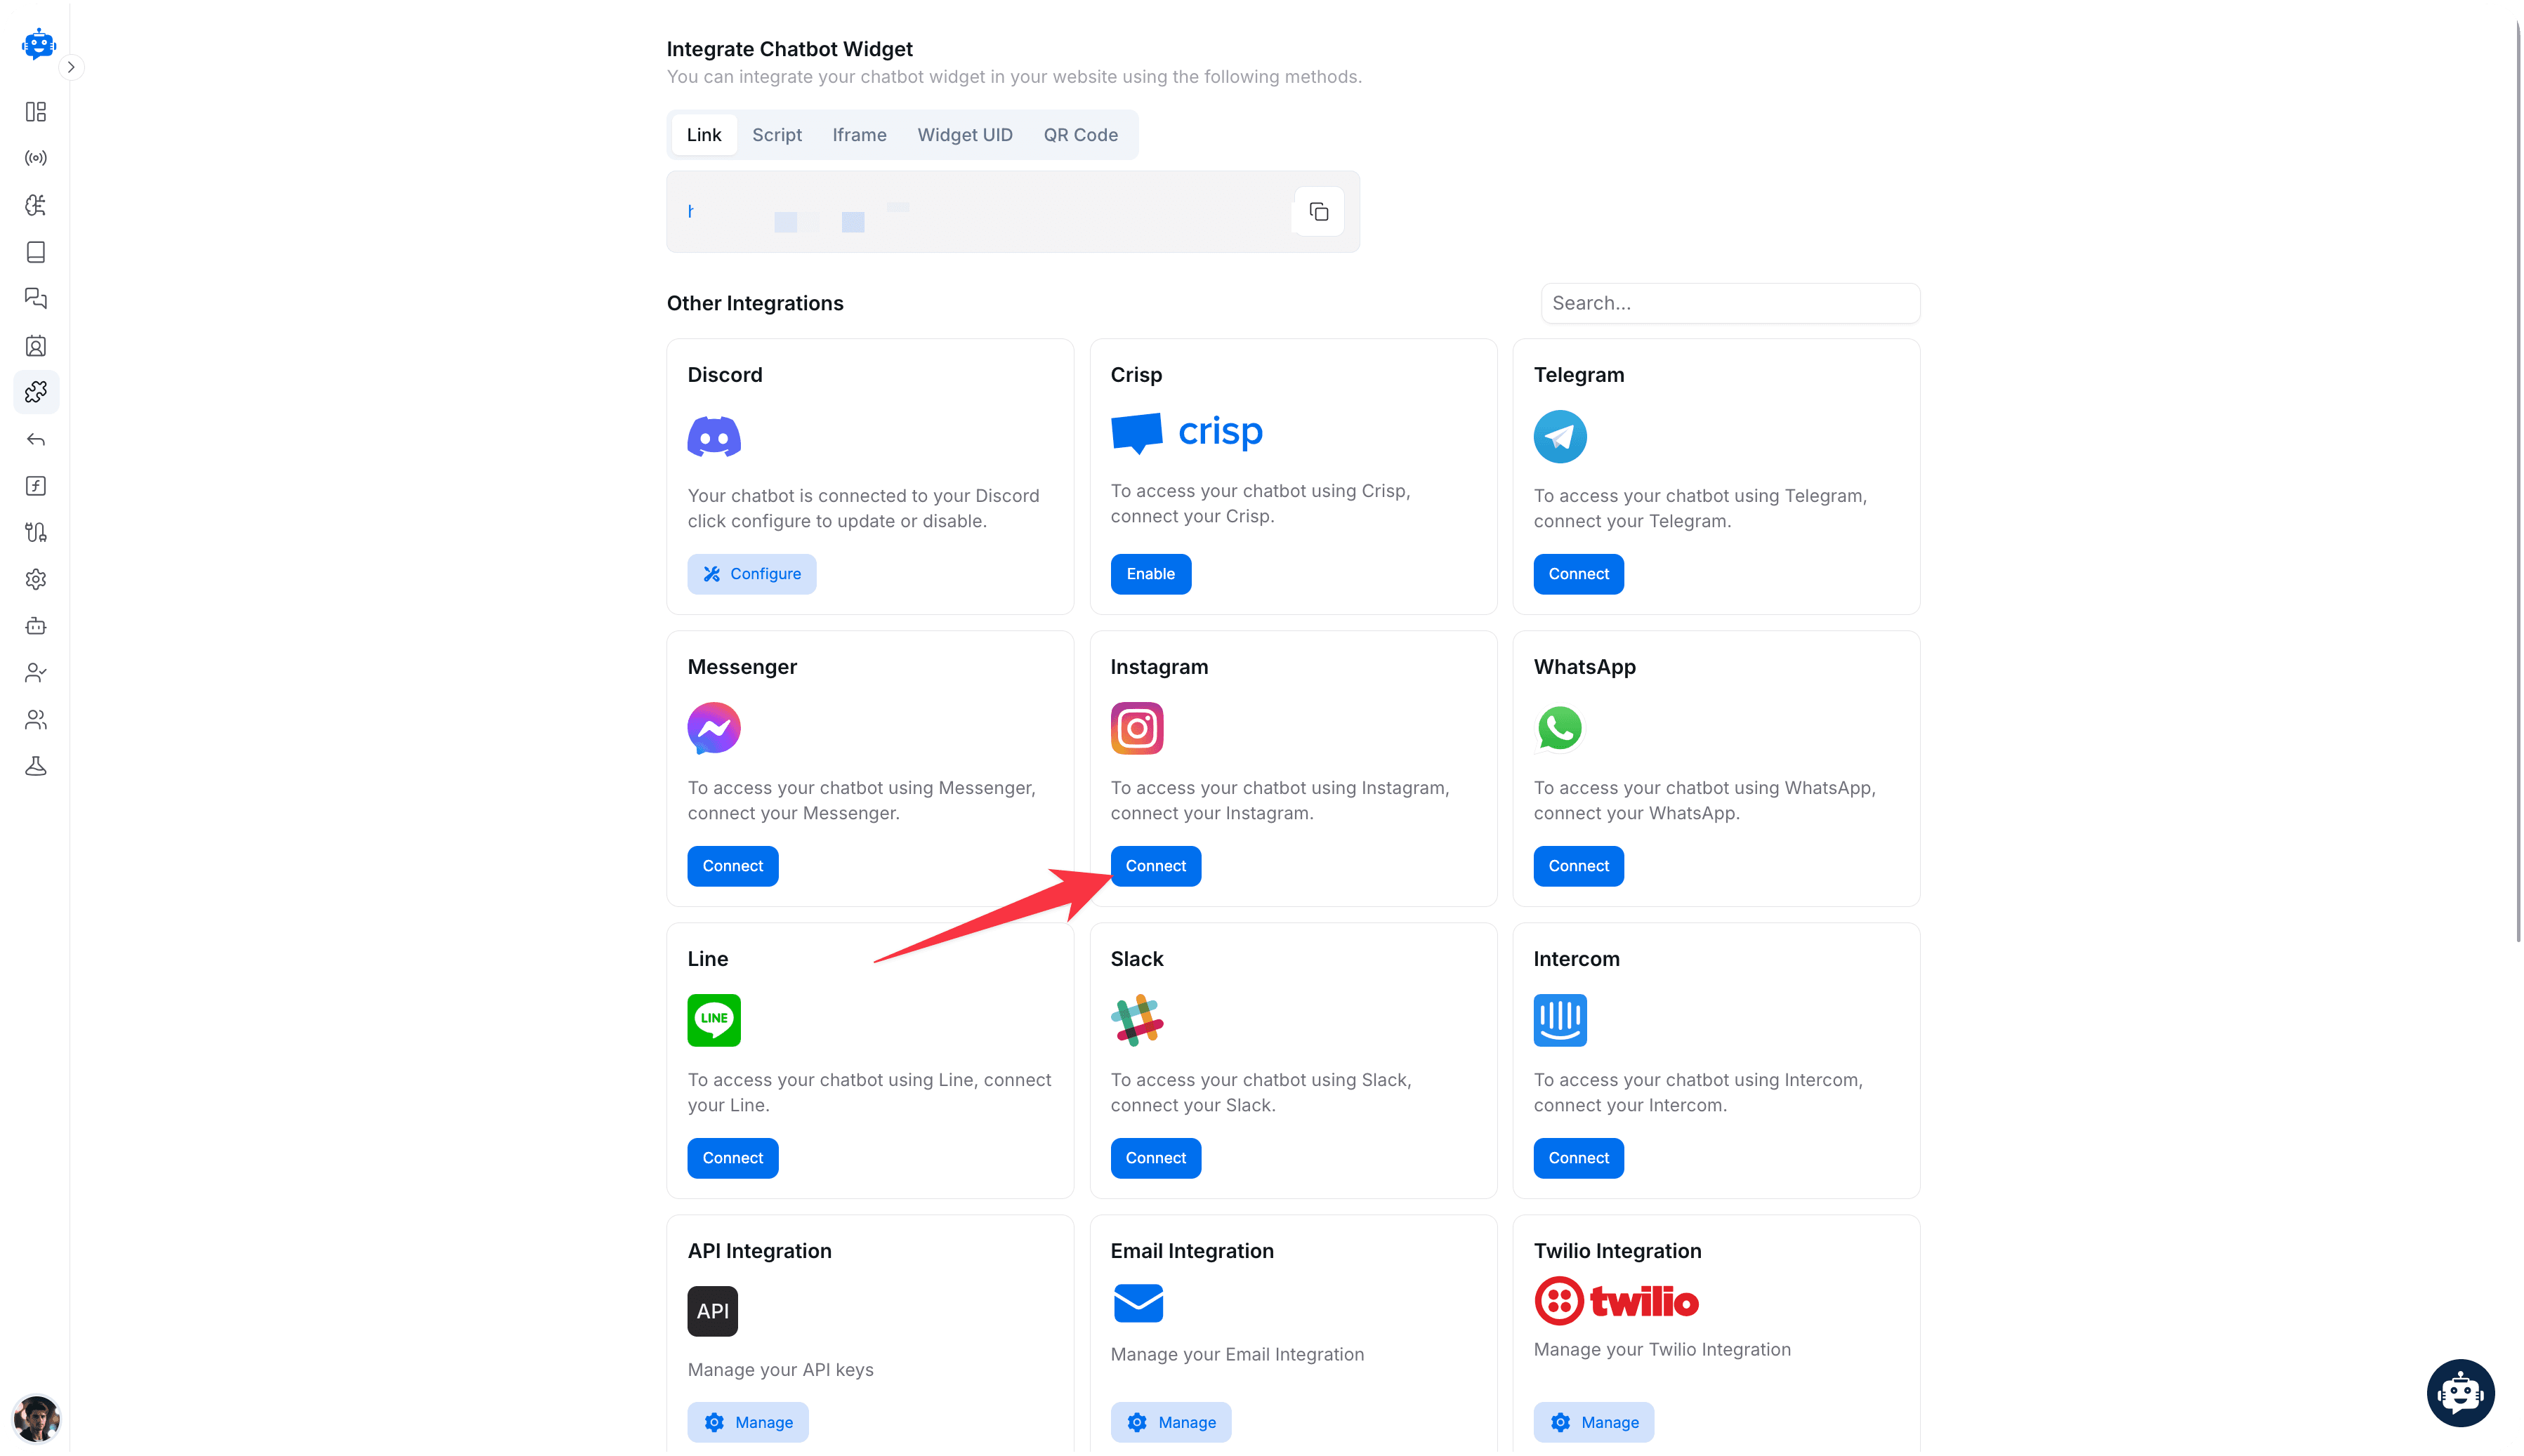
Task: Open the chat conversations panel in sidebar
Action: point(36,298)
